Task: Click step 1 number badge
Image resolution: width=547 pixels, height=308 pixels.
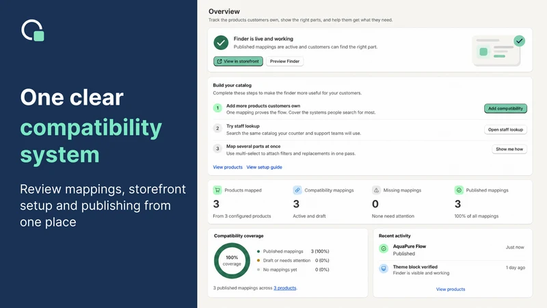Action: click(217, 108)
